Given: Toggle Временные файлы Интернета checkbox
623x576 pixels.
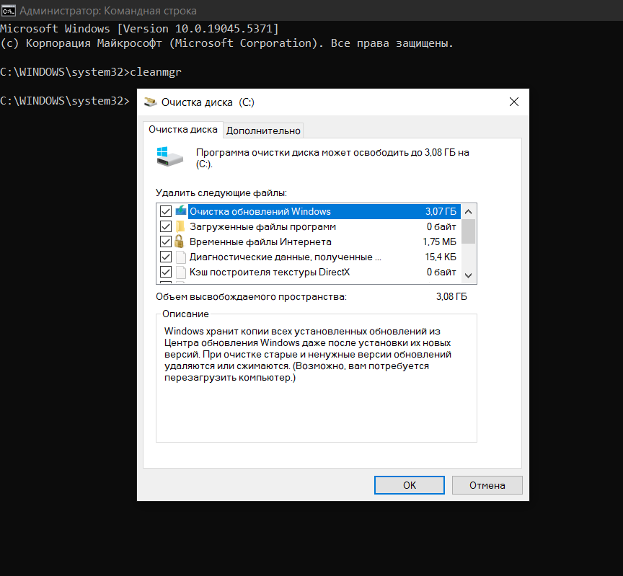Looking at the screenshot, I should click(166, 242).
